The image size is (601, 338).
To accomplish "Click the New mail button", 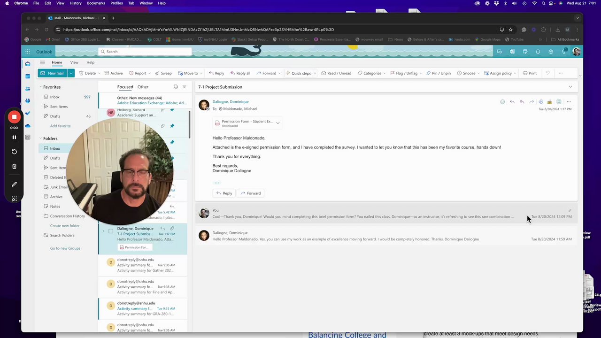I will coord(53,73).
